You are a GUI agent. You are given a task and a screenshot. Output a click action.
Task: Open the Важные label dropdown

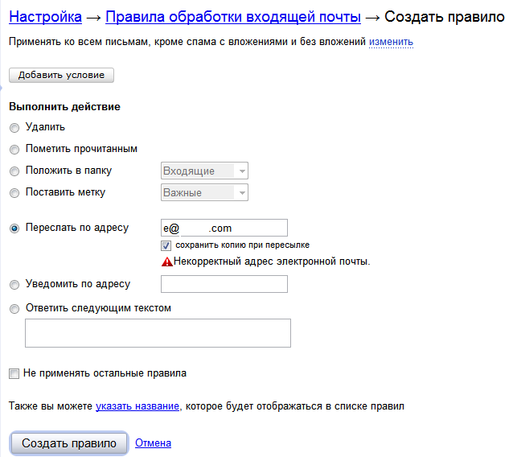(x=204, y=192)
